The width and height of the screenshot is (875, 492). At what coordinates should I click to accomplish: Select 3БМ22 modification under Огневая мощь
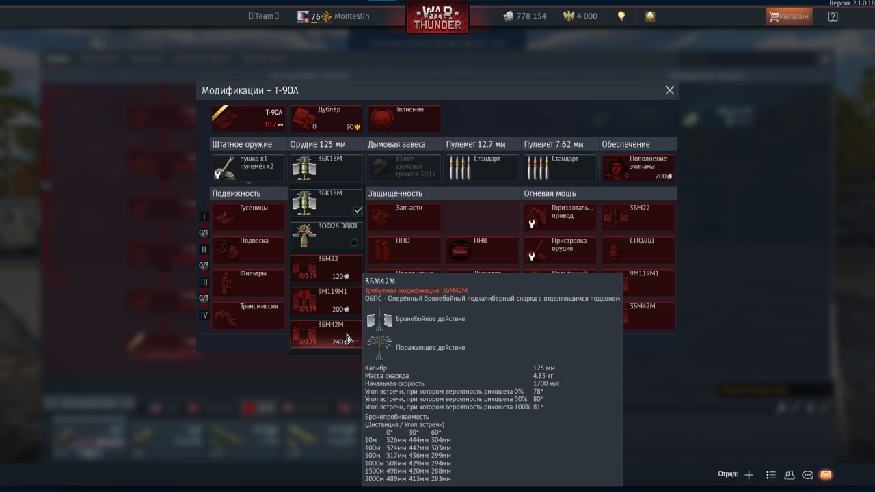click(x=638, y=217)
